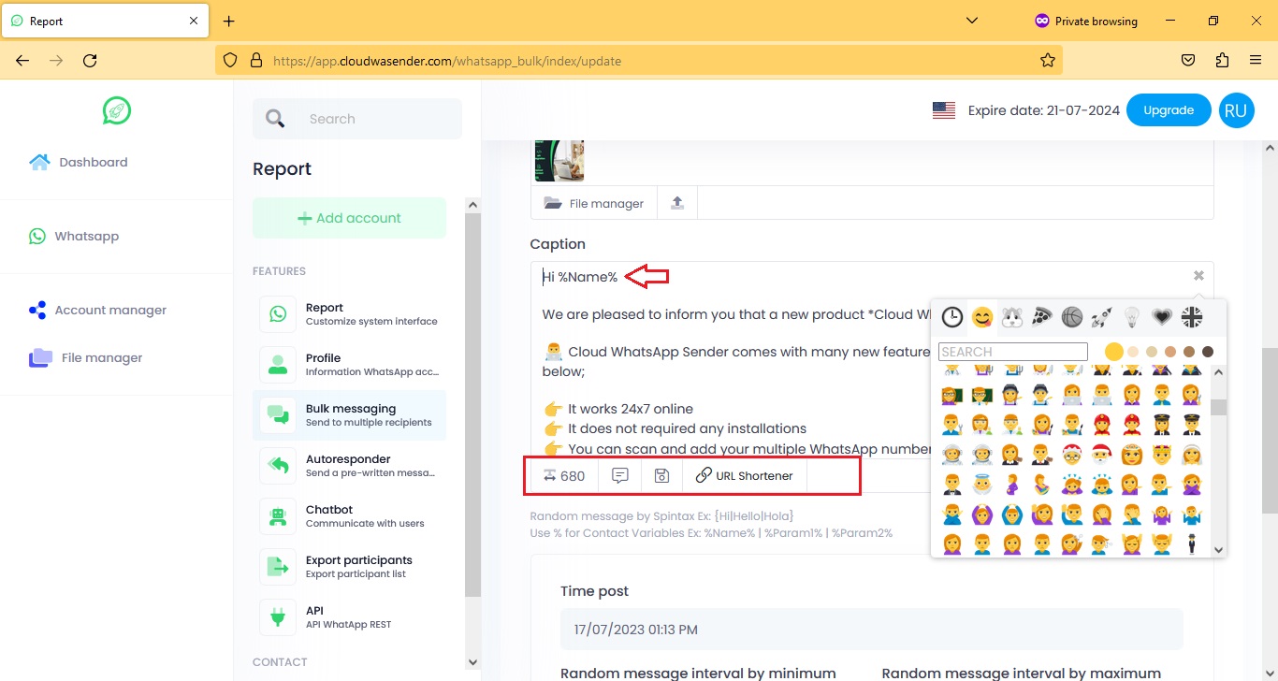Image resolution: width=1278 pixels, height=681 pixels.
Task: Open the message template comment icon
Action: coord(619,475)
